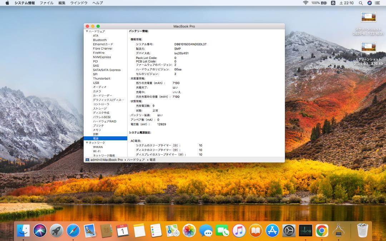Select the 22.10.31 screenshot desktop file
Image resolution: width=386 pixels, height=241 pixels.
coord(368,24)
